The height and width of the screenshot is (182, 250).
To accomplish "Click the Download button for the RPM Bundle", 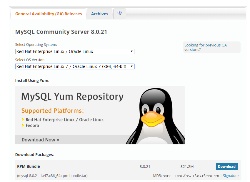I will (227, 166).
